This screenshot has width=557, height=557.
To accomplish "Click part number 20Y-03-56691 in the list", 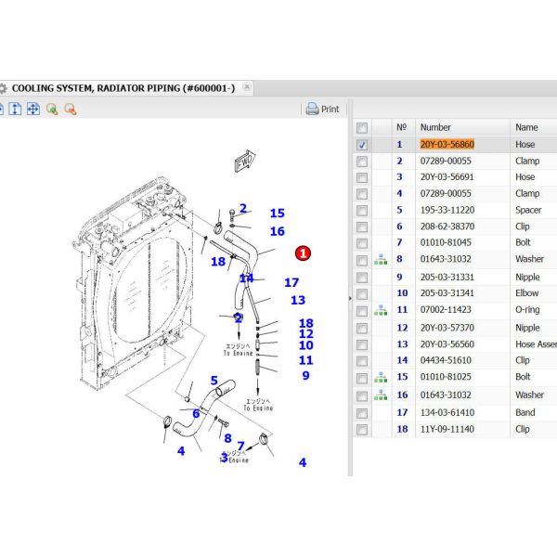I will pos(447,177).
